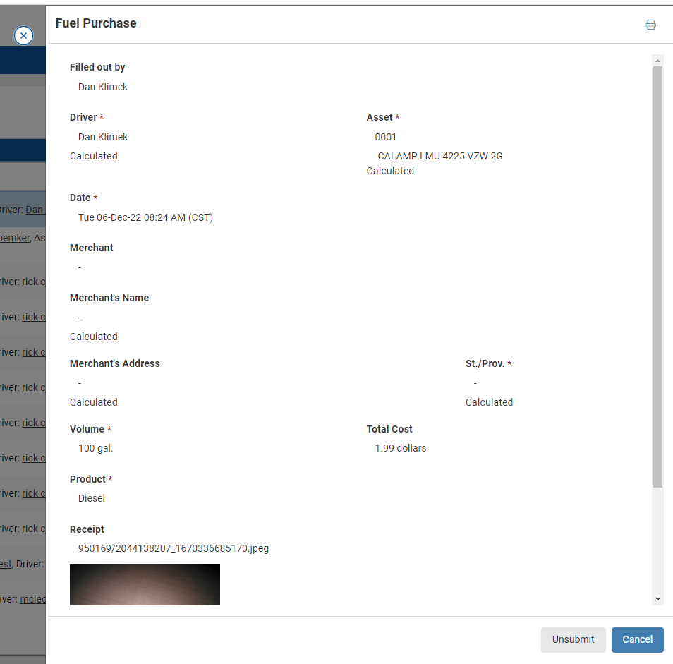Click the Merchant's Address label
The width and height of the screenshot is (673, 664).
click(114, 363)
